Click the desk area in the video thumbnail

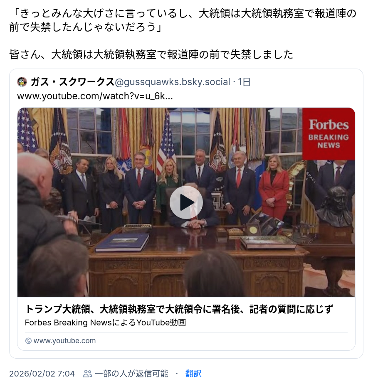(196, 260)
